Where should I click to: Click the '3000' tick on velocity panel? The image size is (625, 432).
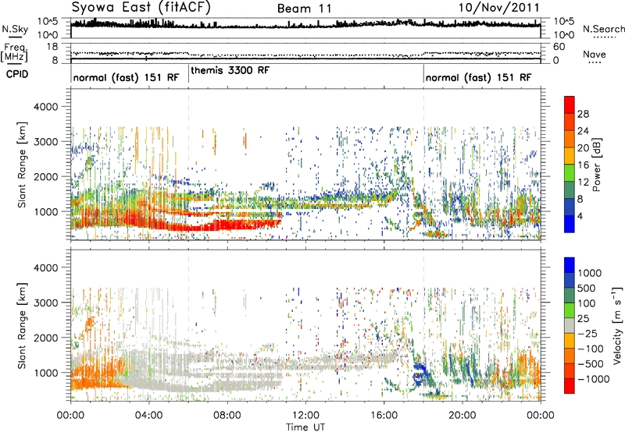[45, 303]
